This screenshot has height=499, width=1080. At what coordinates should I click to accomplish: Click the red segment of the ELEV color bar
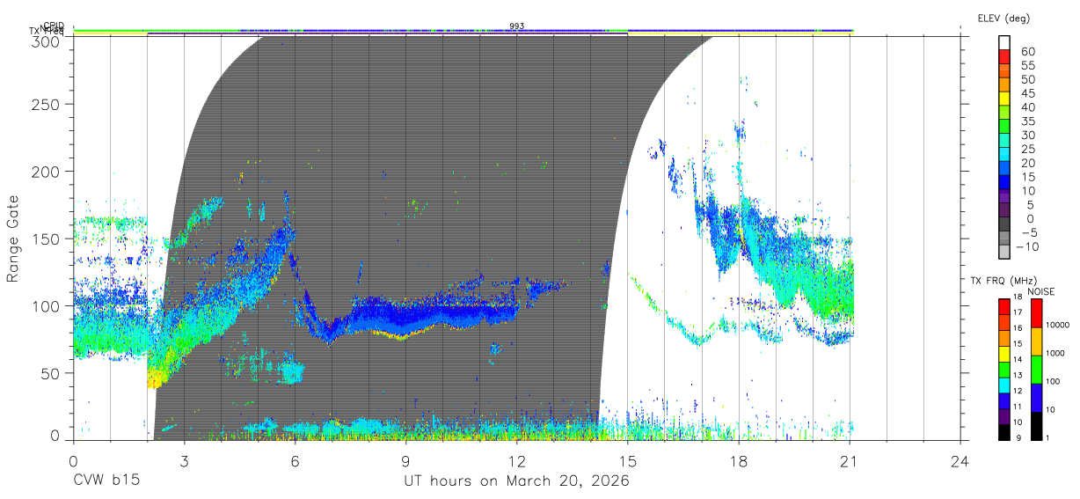pyautogui.click(x=1004, y=57)
